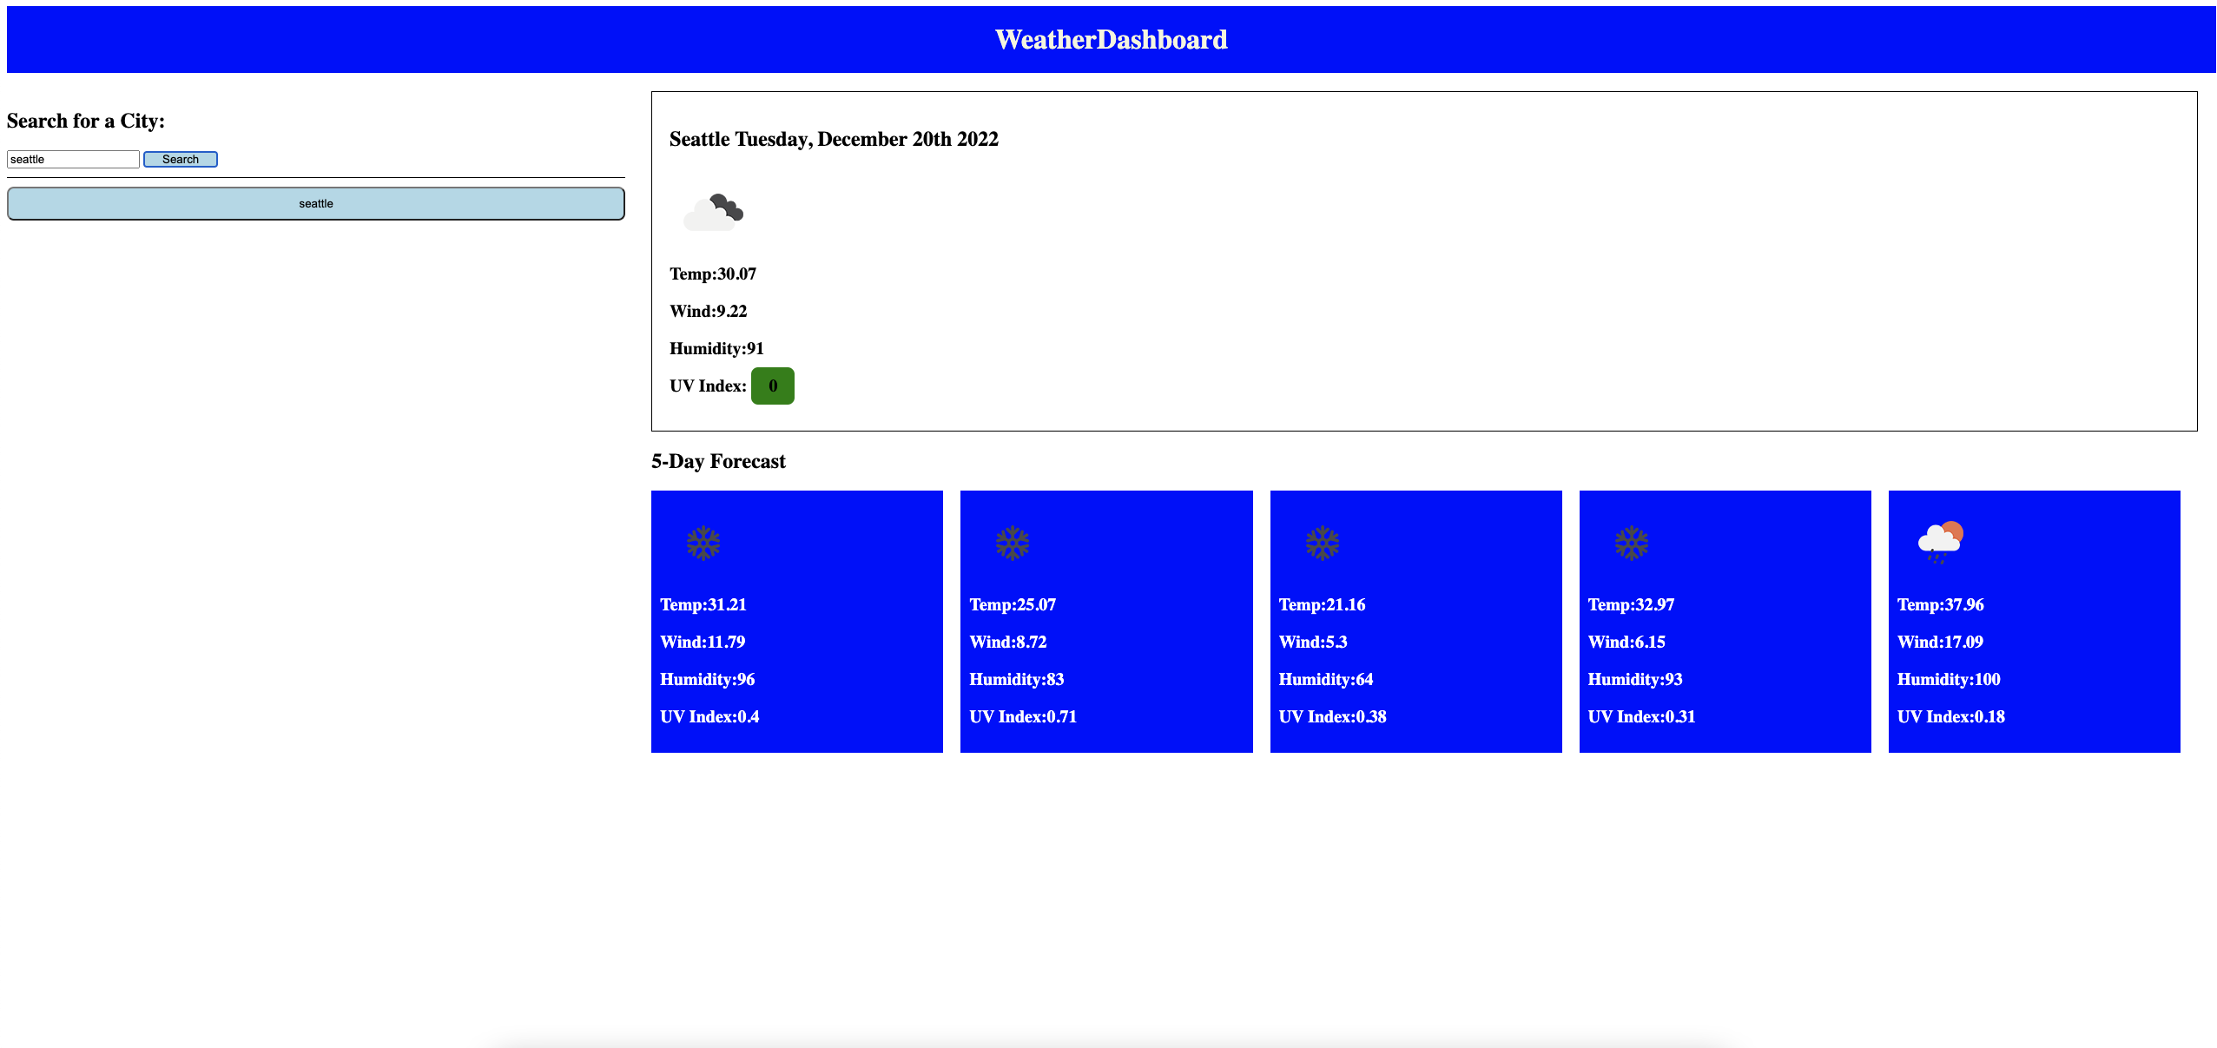
Task: Click the WeatherDashboard header title
Action: [x=1112, y=38]
